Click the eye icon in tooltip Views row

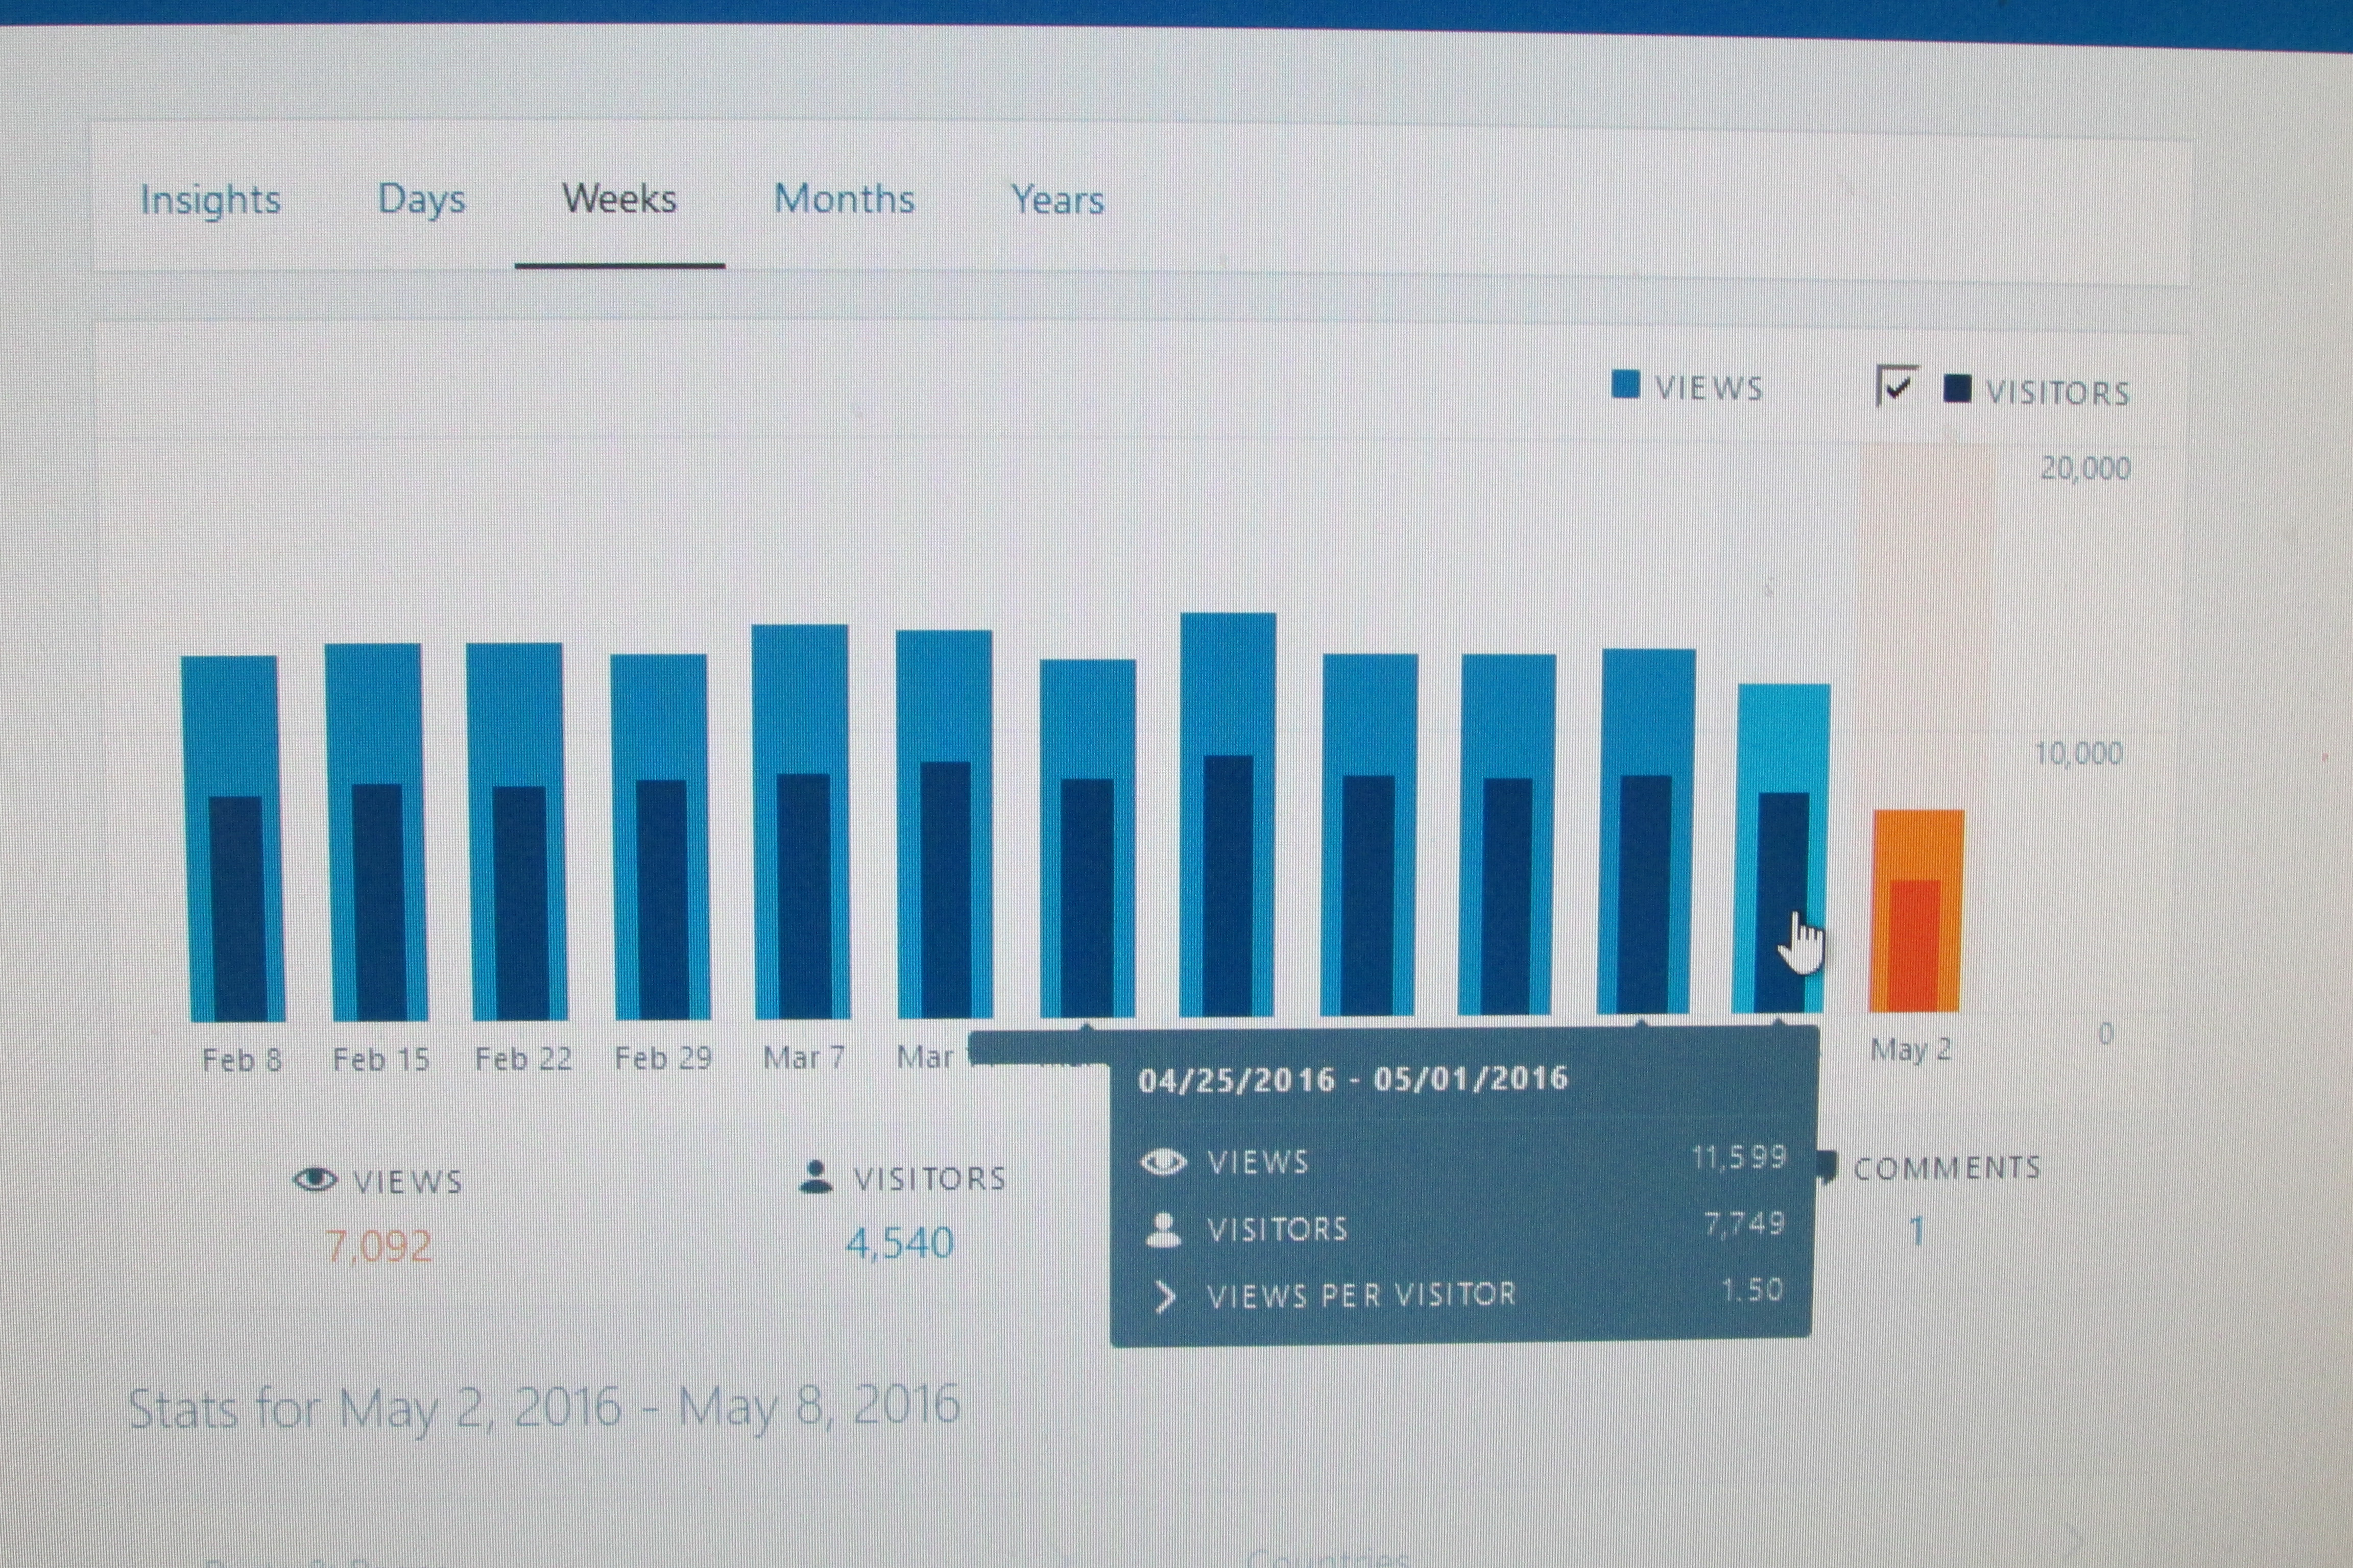1164,1162
